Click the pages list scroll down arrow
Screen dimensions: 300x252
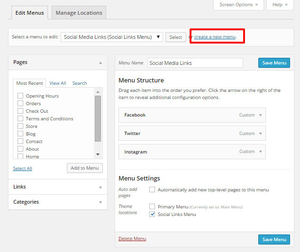[x=98, y=154]
